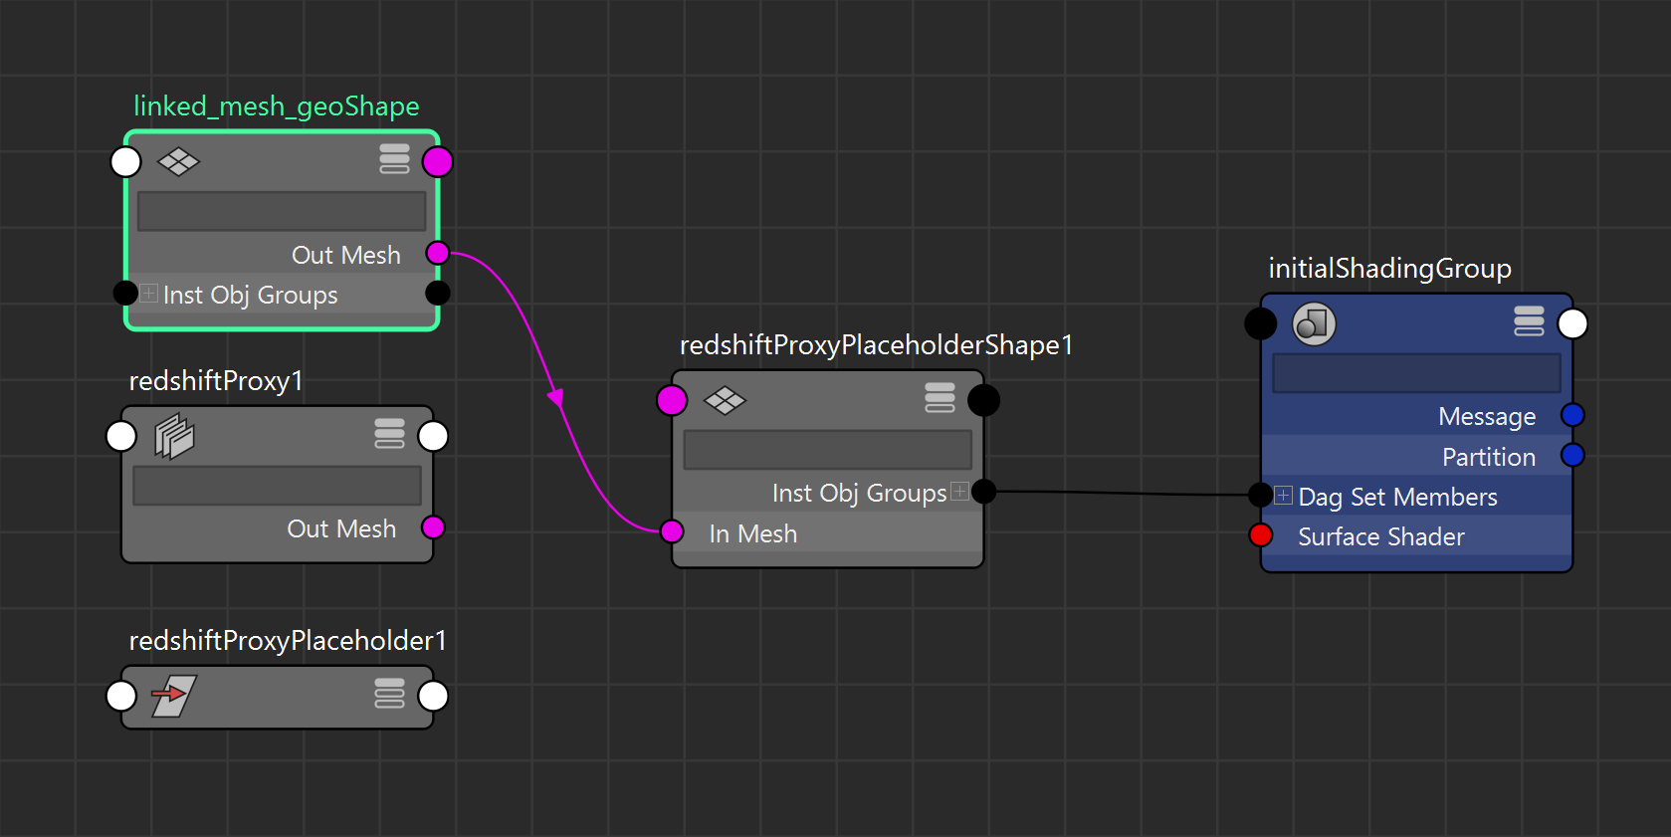Click the mesh icon on linked_mesh_geoShape node

179,161
